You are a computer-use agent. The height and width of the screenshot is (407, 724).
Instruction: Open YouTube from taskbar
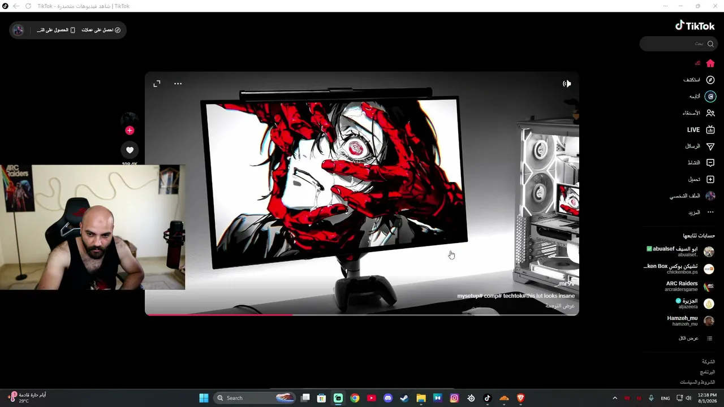(371, 398)
